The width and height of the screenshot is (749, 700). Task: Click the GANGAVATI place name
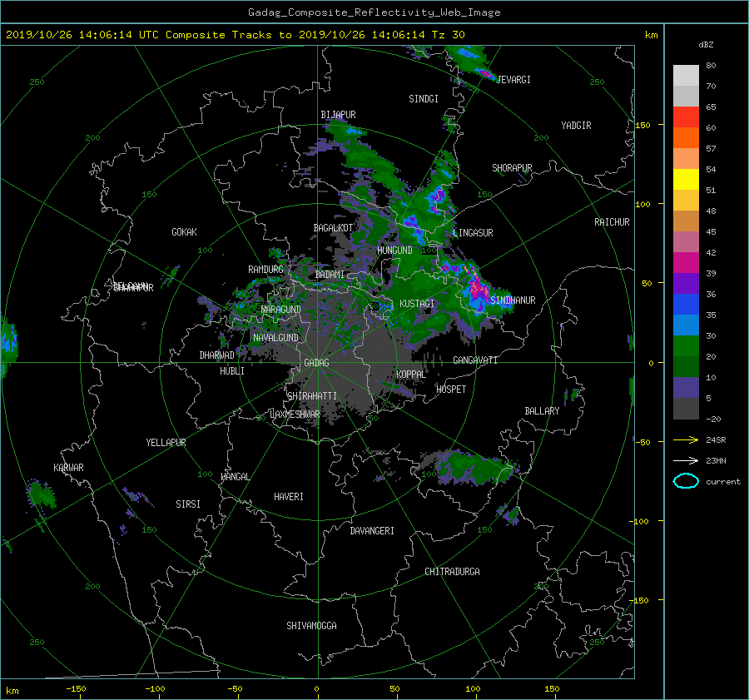[x=475, y=360]
